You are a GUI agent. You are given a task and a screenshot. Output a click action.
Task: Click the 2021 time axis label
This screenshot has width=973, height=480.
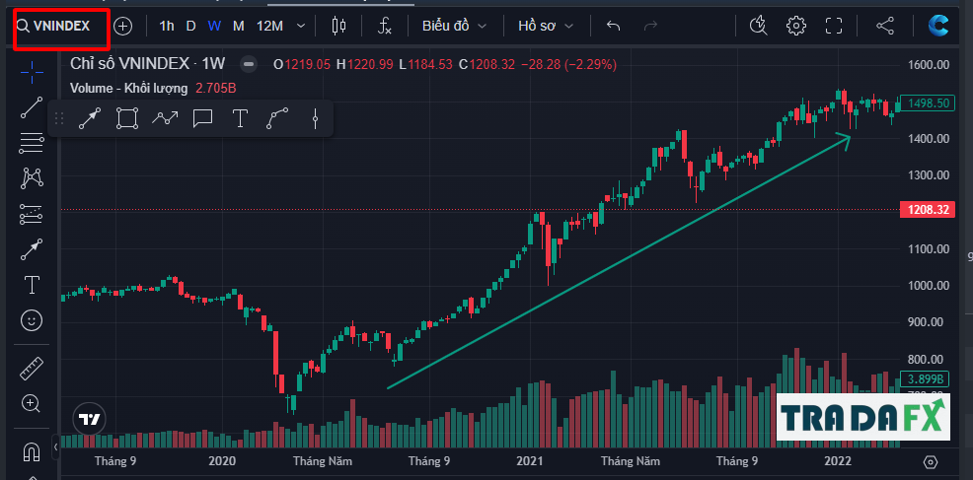point(529,461)
